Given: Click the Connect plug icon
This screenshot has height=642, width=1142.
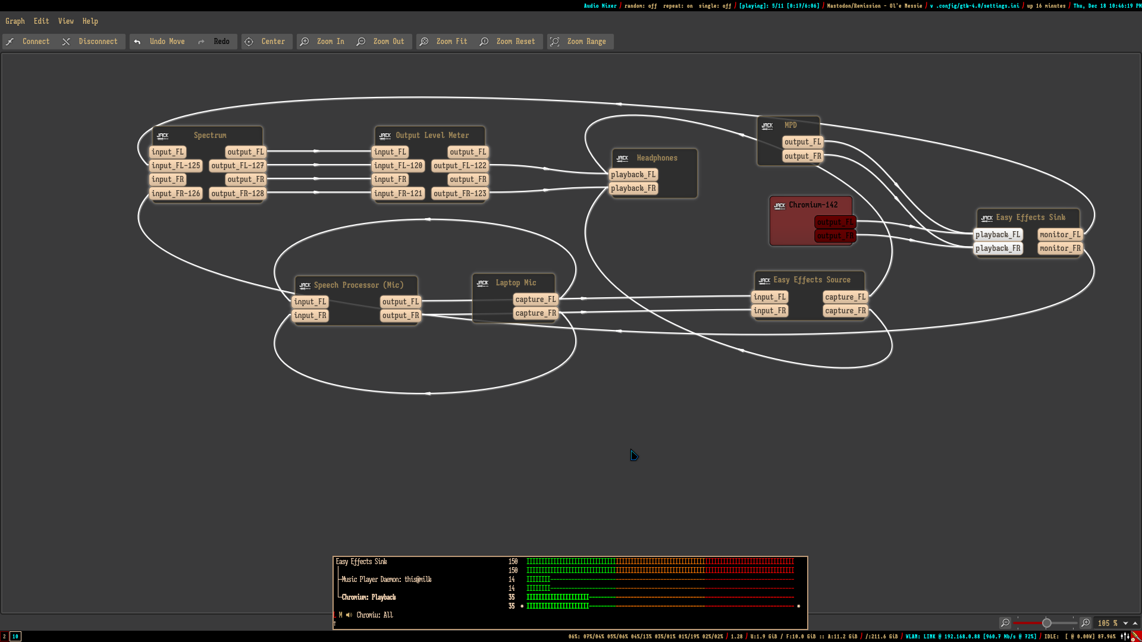Looking at the screenshot, I should coord(10,42).
